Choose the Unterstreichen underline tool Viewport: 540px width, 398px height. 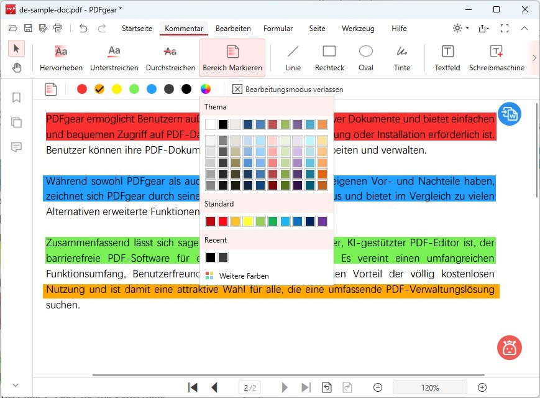pos(114,58)
